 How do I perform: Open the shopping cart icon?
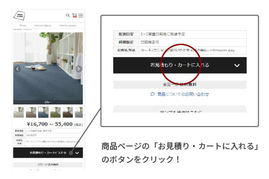coord(74,15)
